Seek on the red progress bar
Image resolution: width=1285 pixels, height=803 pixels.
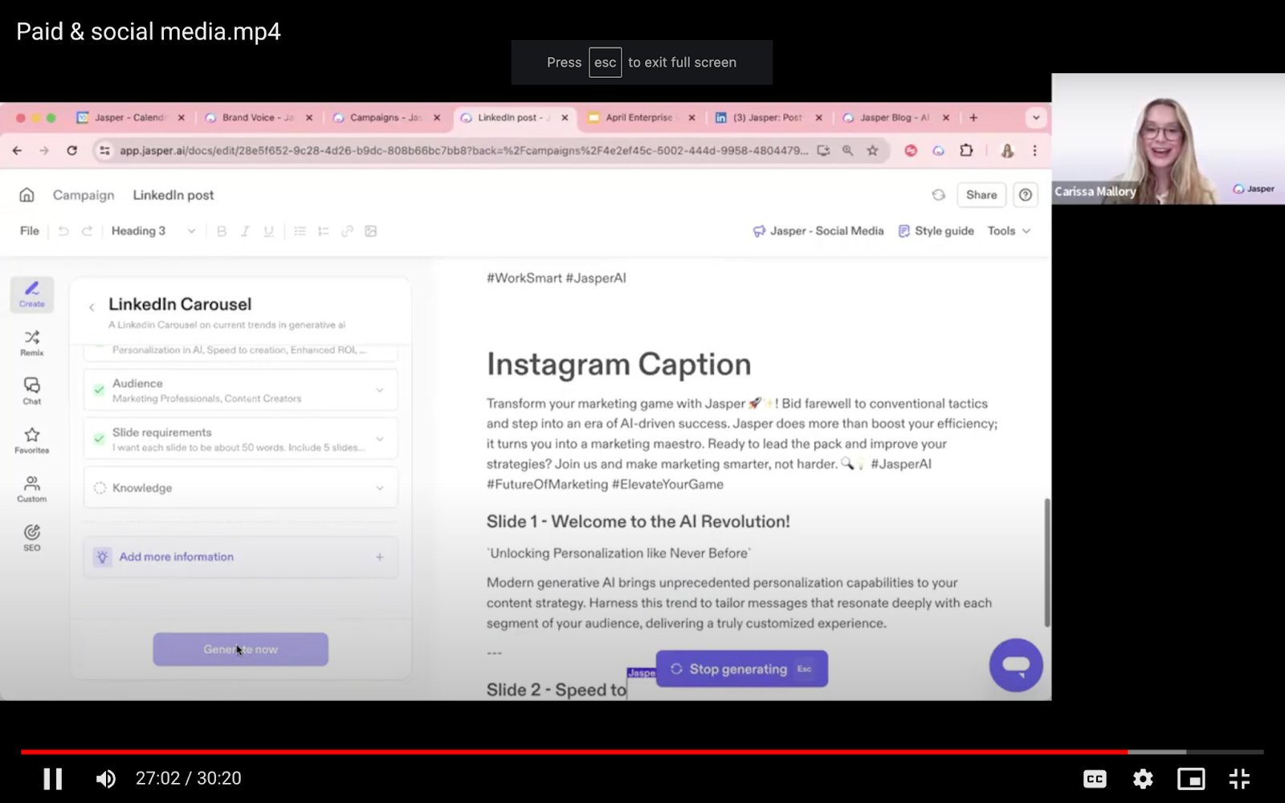click(574, 752)
